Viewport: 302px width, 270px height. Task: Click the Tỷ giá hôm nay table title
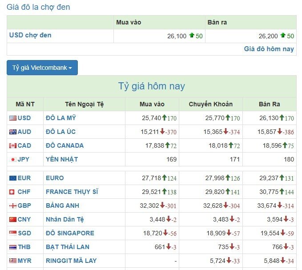click(x=151, y=86)
